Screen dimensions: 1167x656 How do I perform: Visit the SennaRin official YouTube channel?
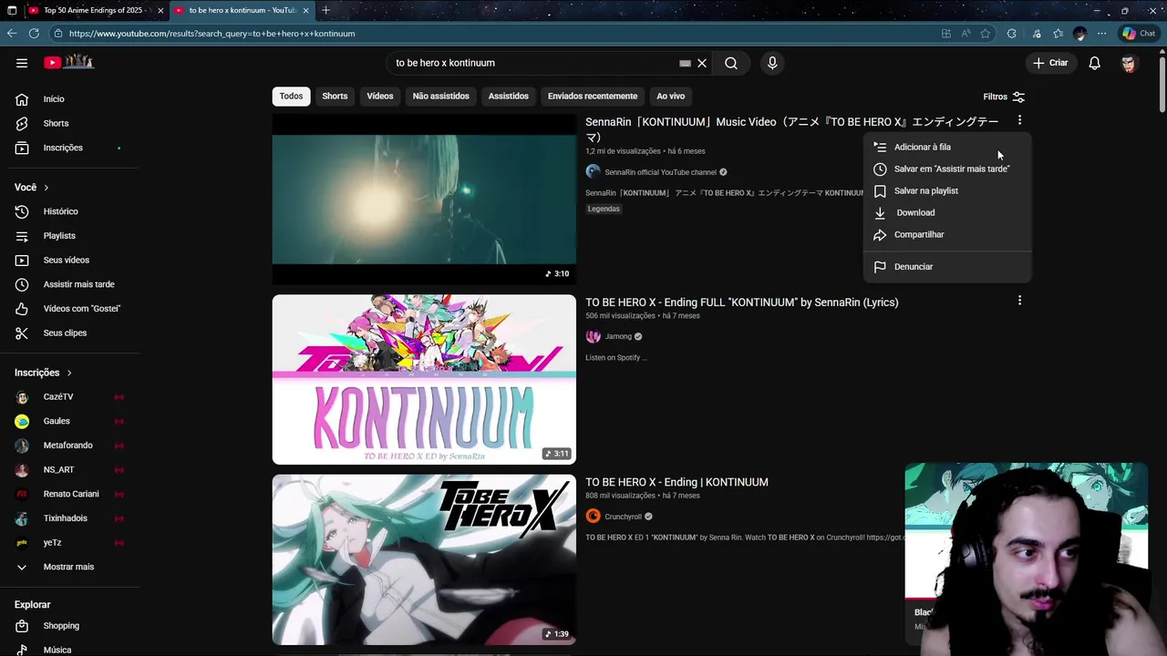pyautogui.click(x=660, y=172)
